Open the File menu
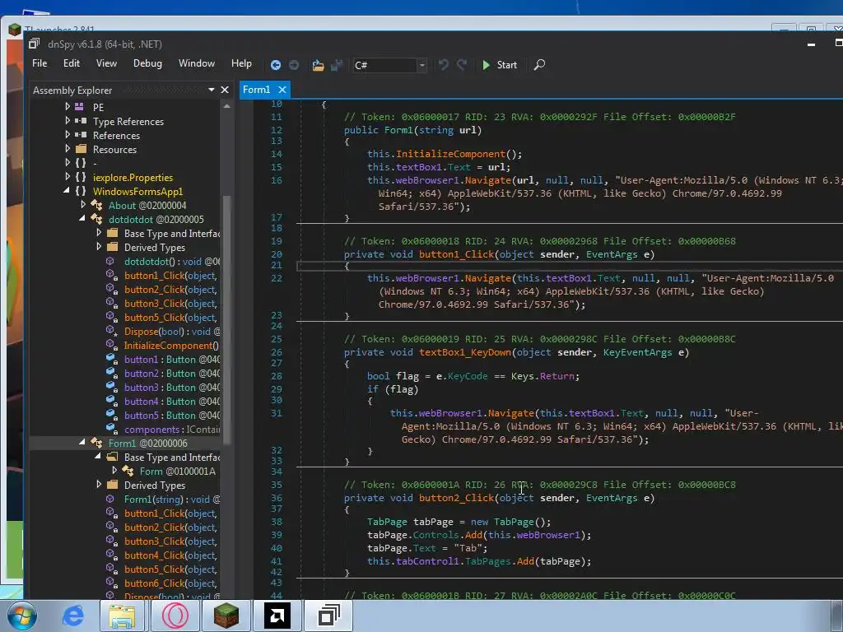843x632 pixels. [x=40, y=63]
